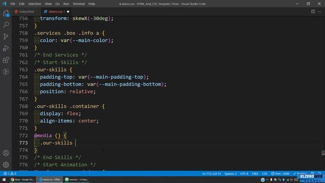Open the Accounts menu icon
This screenshot has width=325, height=183.
tap(6, 153)
